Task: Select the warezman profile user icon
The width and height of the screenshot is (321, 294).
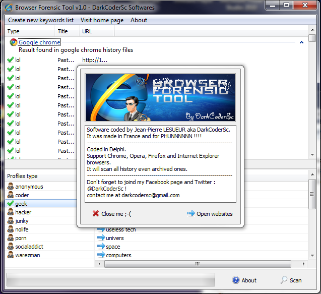Action: [x=11, y=255]
